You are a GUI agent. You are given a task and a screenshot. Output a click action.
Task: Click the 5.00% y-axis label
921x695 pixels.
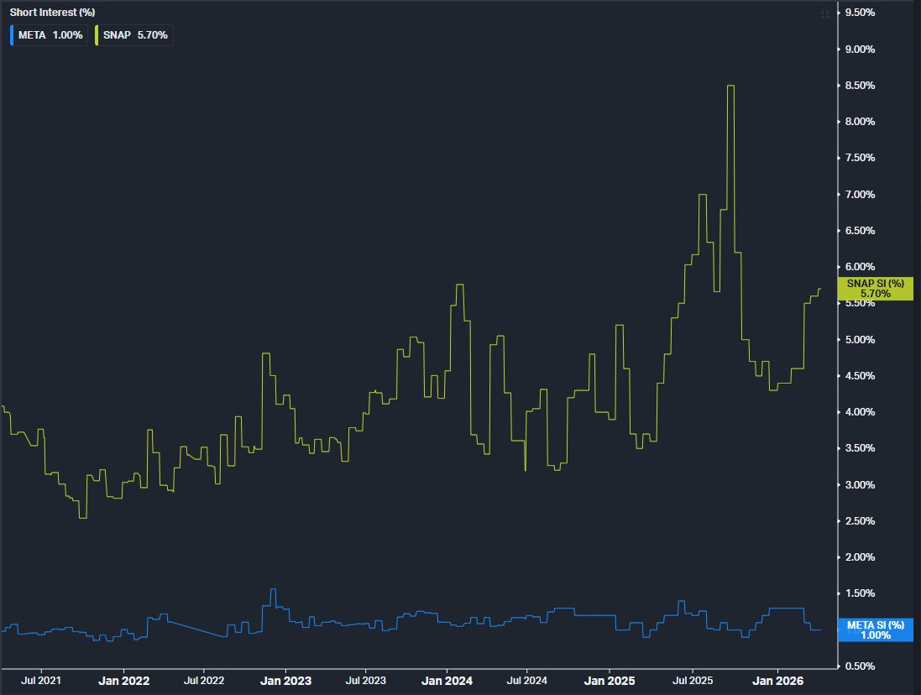(860, 340)
